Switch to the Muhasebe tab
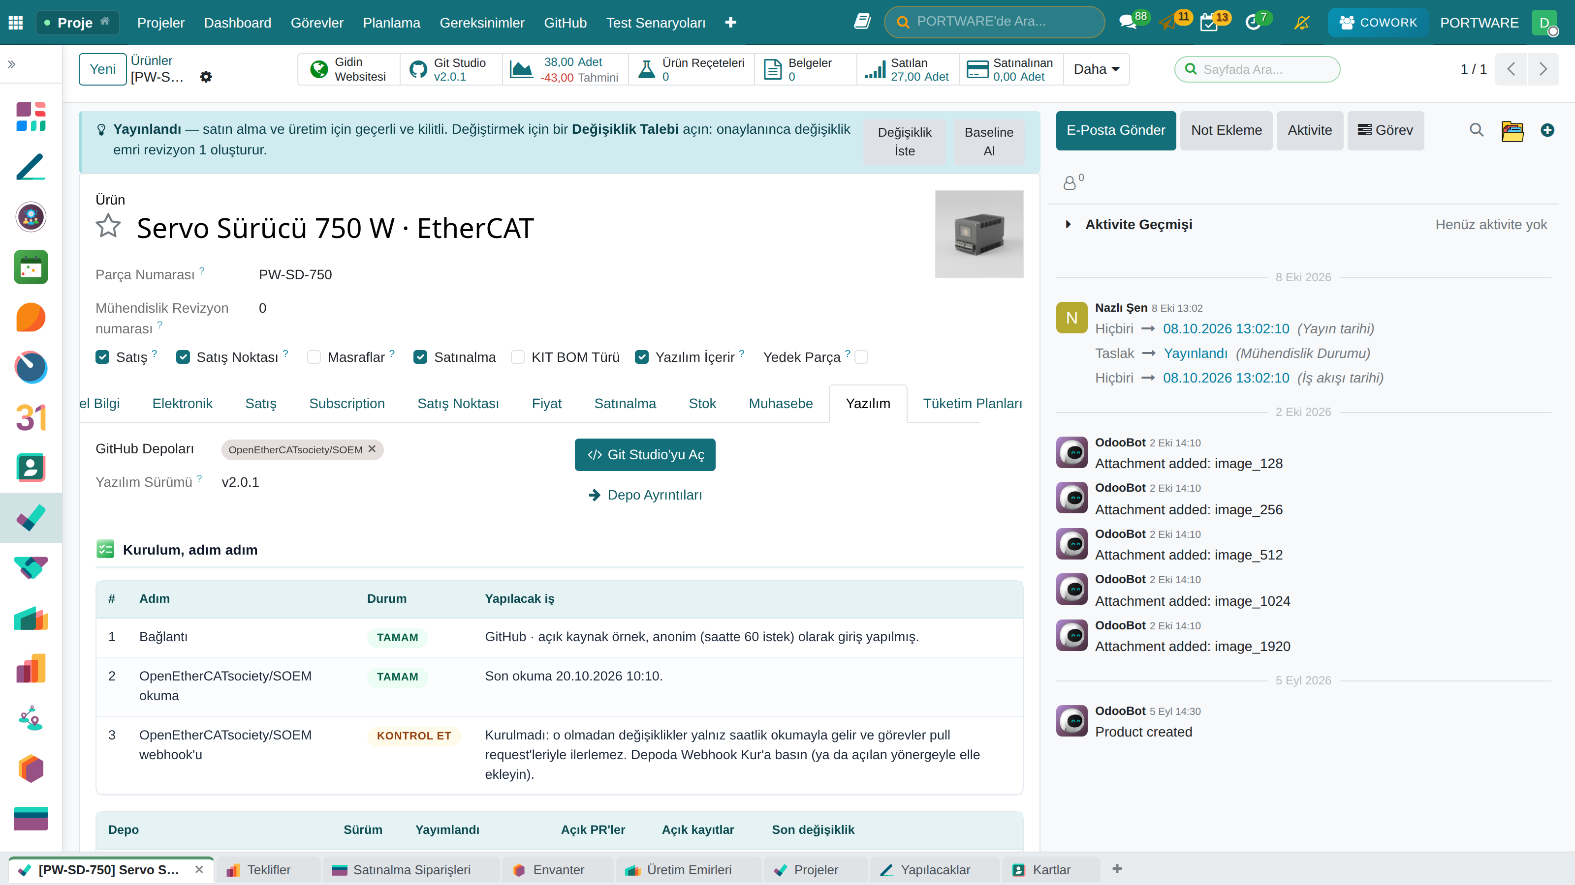Image resolution: width=1575 pixels, height=885 pixels. tap(781, 403)
